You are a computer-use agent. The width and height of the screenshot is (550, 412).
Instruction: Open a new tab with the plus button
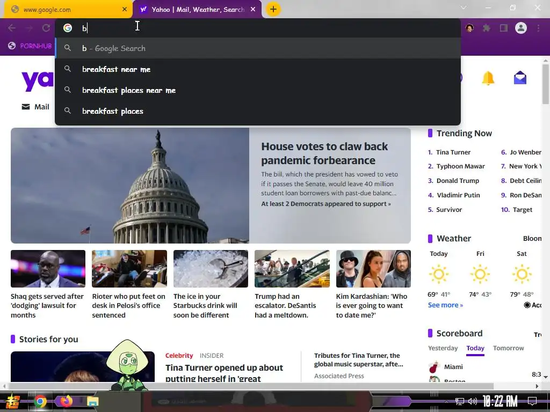pos(273,9)
